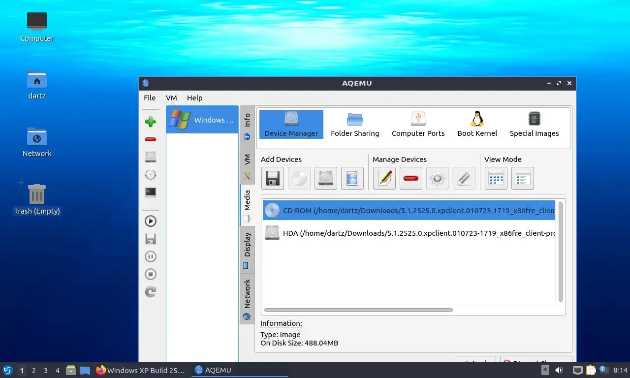Switch to workspace 2
The width and height of the screenshot is (630, 378).
33,371
